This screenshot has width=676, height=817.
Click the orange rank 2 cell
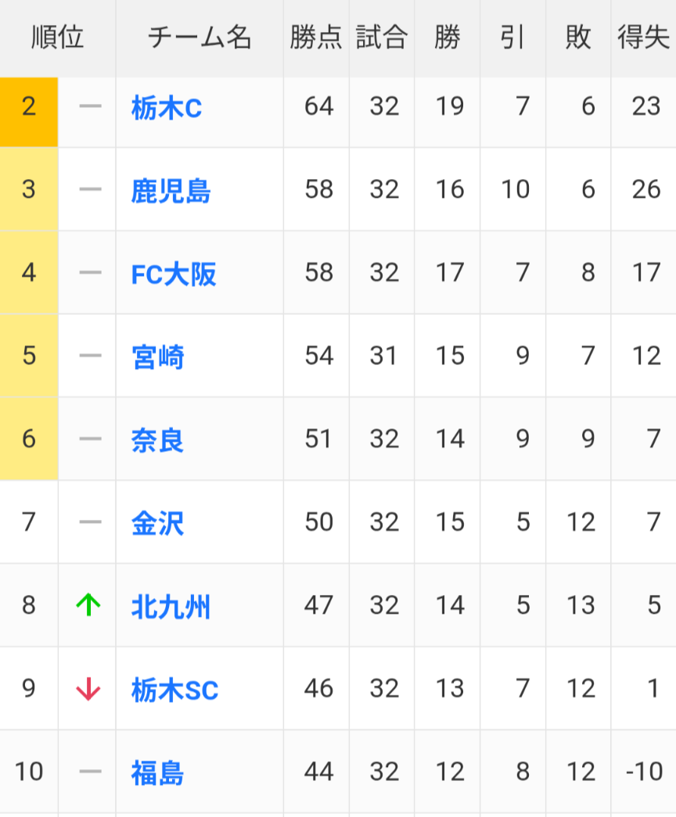29,107
